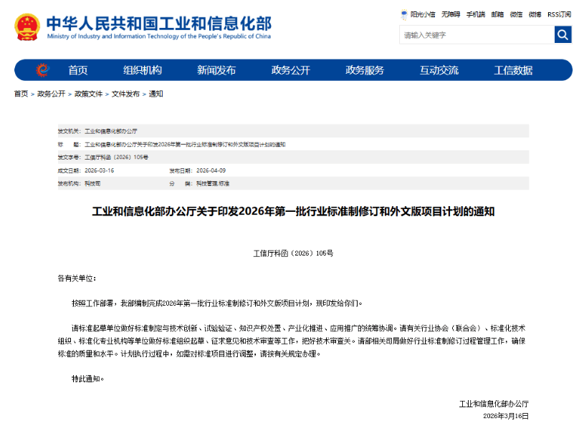The image size is (579, 423).
Task: Open the 组织机构 navigation menu
Action: pyautogui.click(x=143, y=70)
